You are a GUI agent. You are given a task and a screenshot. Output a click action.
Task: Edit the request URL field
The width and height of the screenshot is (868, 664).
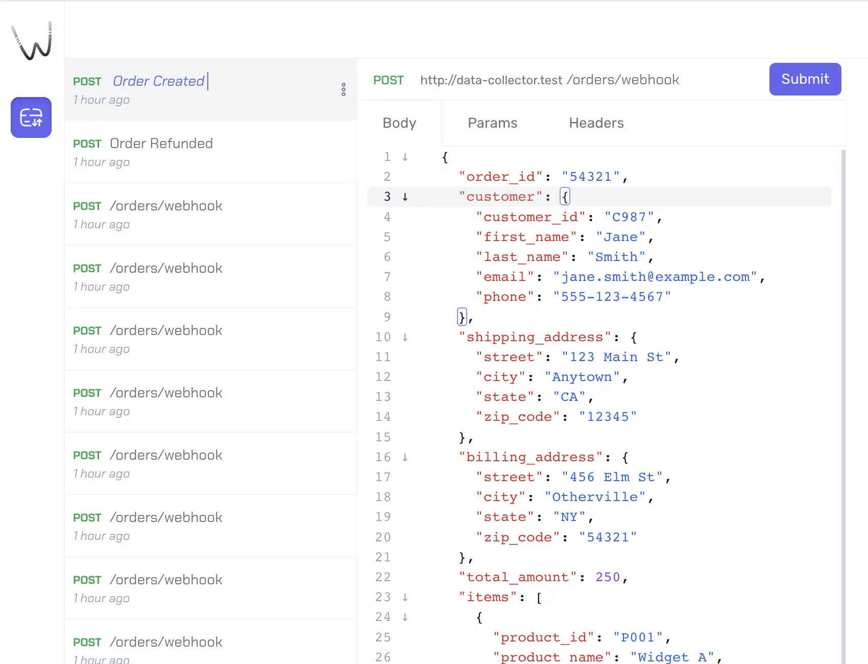tap(549, 80)
